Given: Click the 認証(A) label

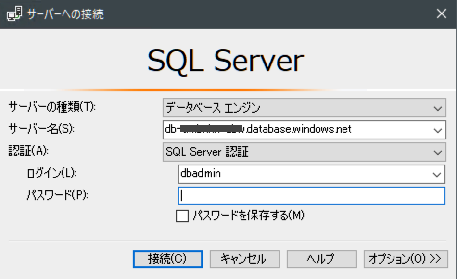Looking at the screenshot, I should [x=28, y=151].
